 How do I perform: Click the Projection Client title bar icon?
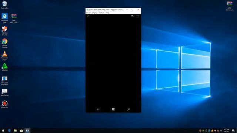click(87, 10)
